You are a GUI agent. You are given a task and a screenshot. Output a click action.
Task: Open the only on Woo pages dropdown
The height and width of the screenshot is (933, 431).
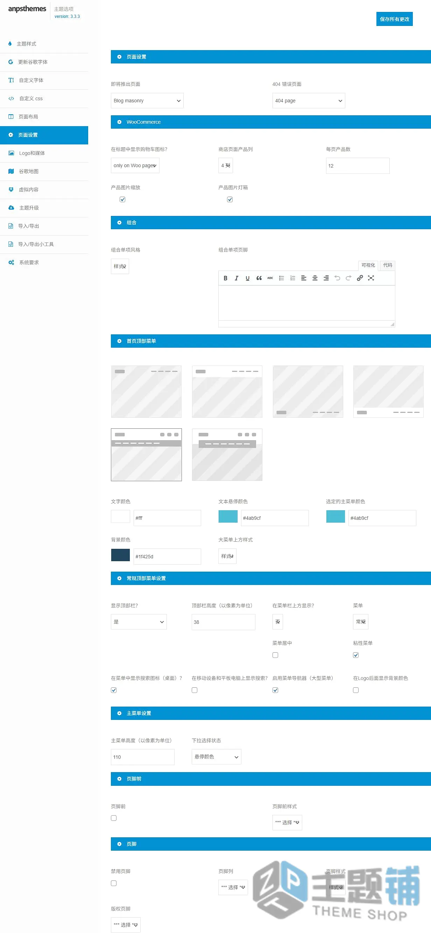point(135,165)
